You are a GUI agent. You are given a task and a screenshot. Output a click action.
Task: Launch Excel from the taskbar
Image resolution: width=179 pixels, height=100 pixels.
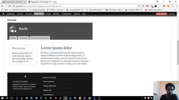[x=27, y=98]
